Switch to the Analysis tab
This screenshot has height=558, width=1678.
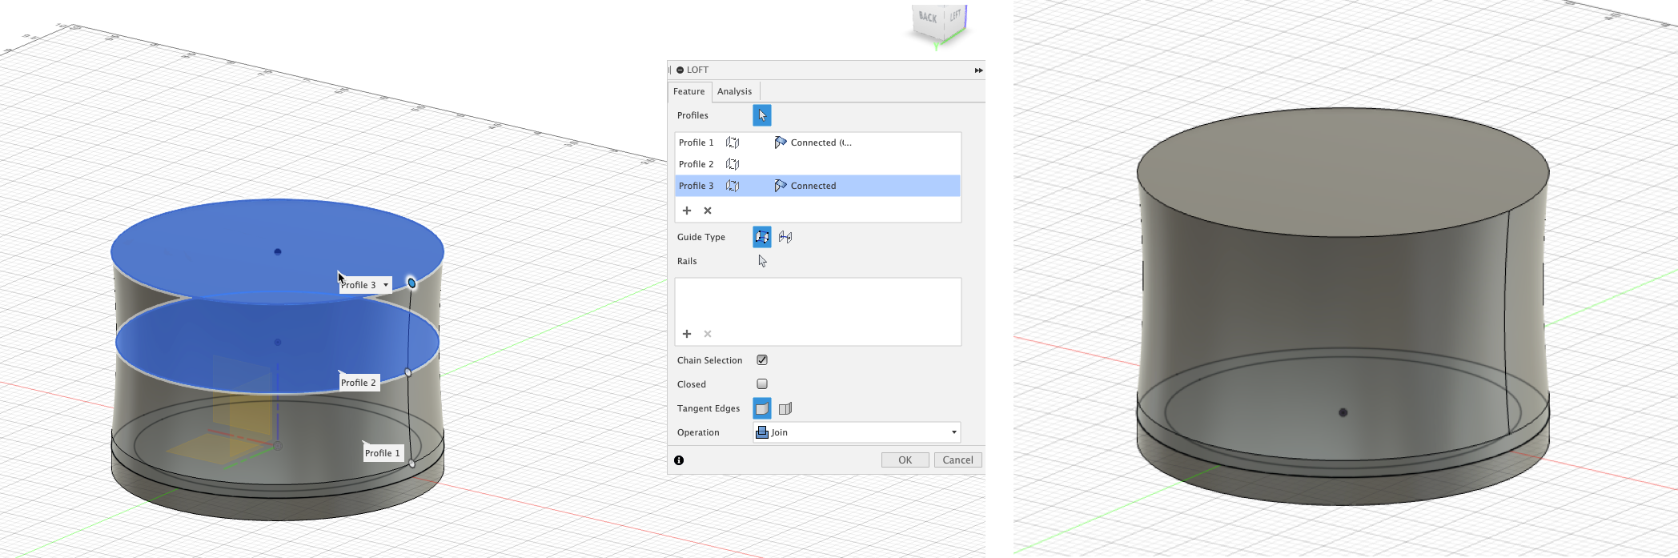(x=734, y=91)
